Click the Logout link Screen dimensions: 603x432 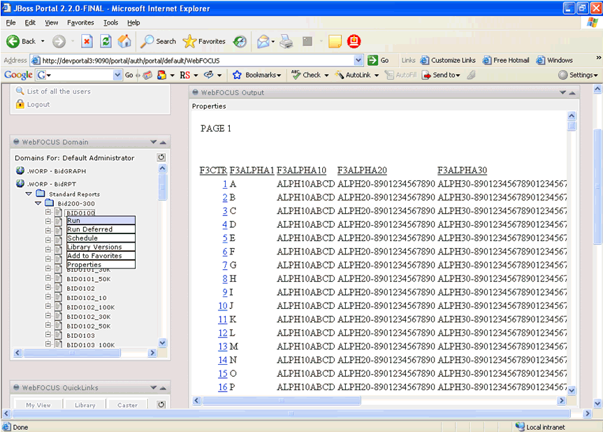click(38, 104)
